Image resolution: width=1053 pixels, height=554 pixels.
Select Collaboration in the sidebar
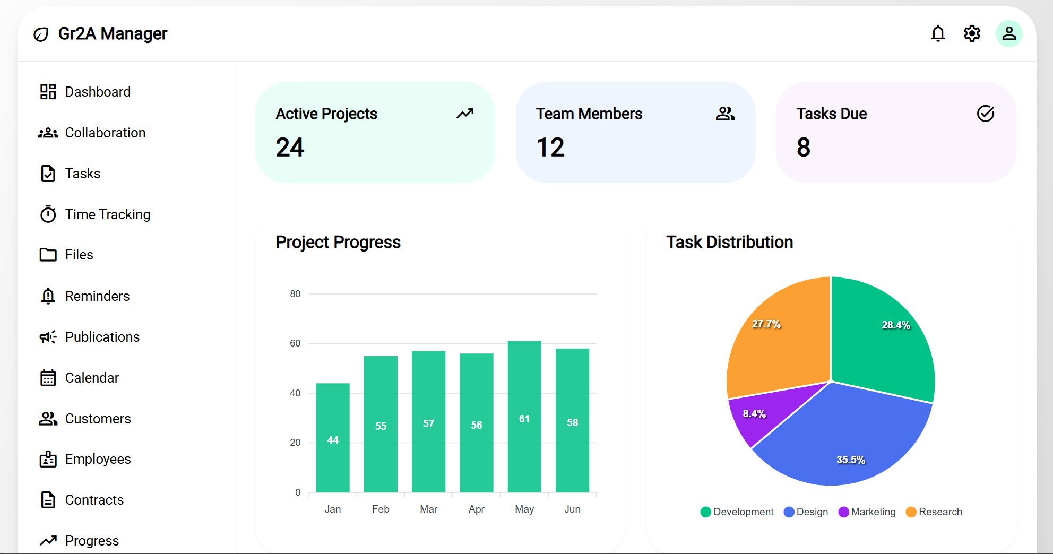pyautogui.click(x=105, y=133)
